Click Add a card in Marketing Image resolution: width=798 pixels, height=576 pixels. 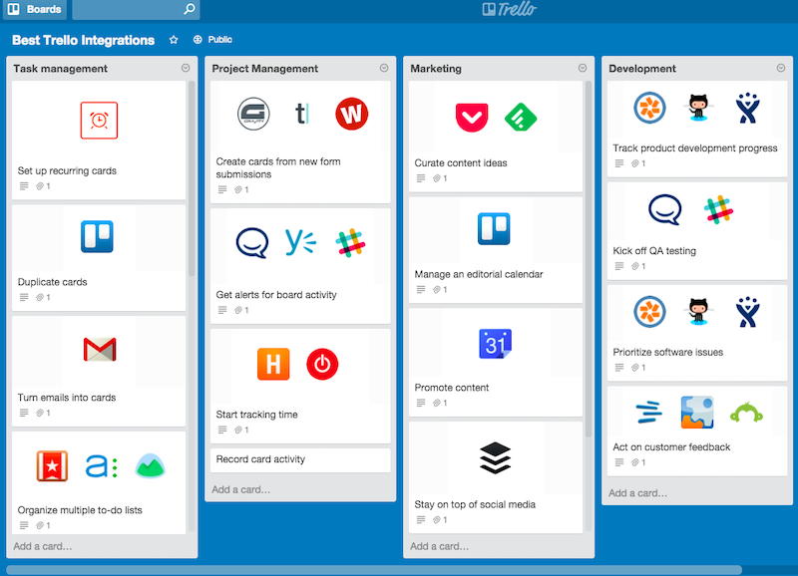[440, 546]
